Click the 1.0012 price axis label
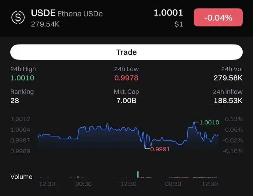The height and width of the screenshot is (196, 253). click(x=20, y=119)
